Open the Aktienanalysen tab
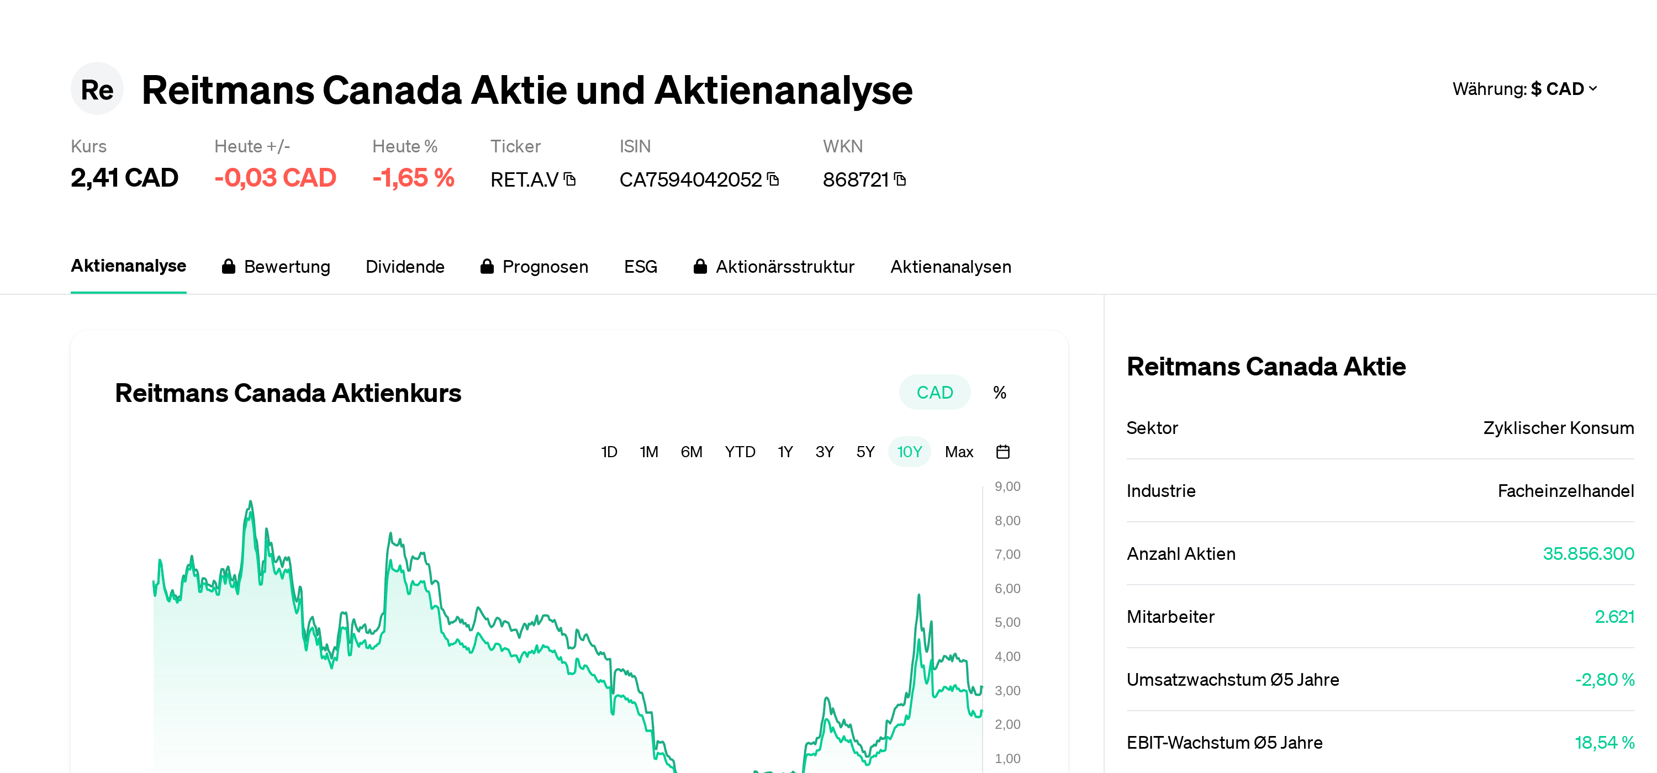Viewport: 1657px width, 773px height. coord(951,267)
